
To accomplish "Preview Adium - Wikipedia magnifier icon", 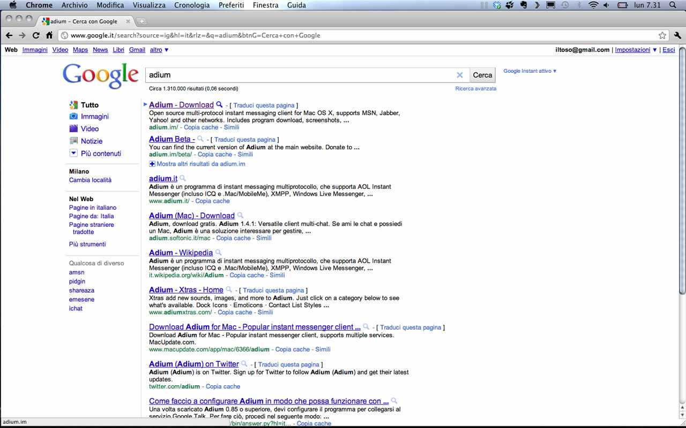I will (x=218, y=253).
